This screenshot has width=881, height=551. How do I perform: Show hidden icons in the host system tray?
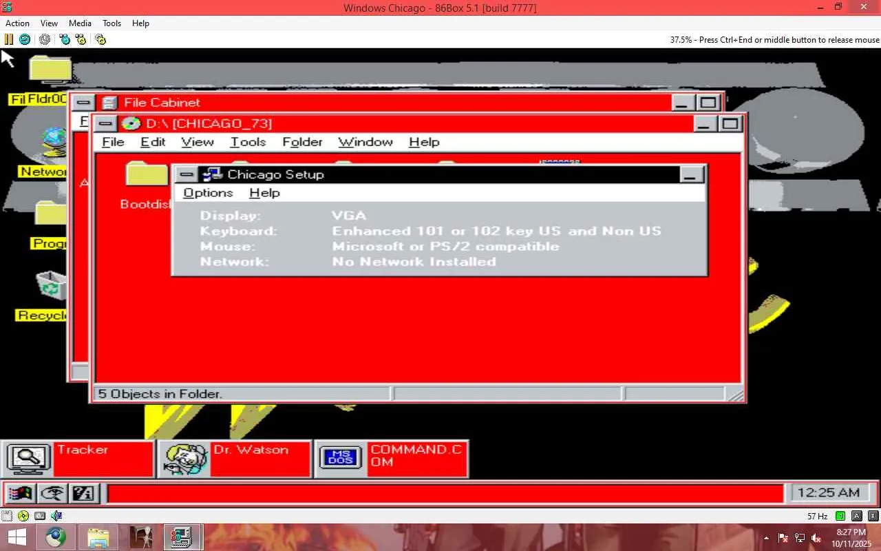pyautogui.click(x=767, y=537)
